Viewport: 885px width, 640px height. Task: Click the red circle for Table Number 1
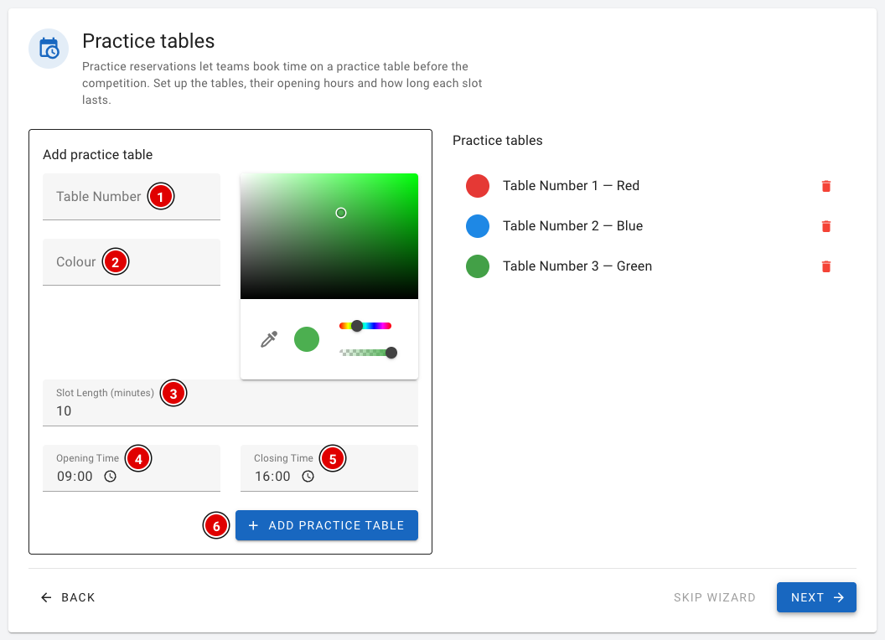click(478, 186)
